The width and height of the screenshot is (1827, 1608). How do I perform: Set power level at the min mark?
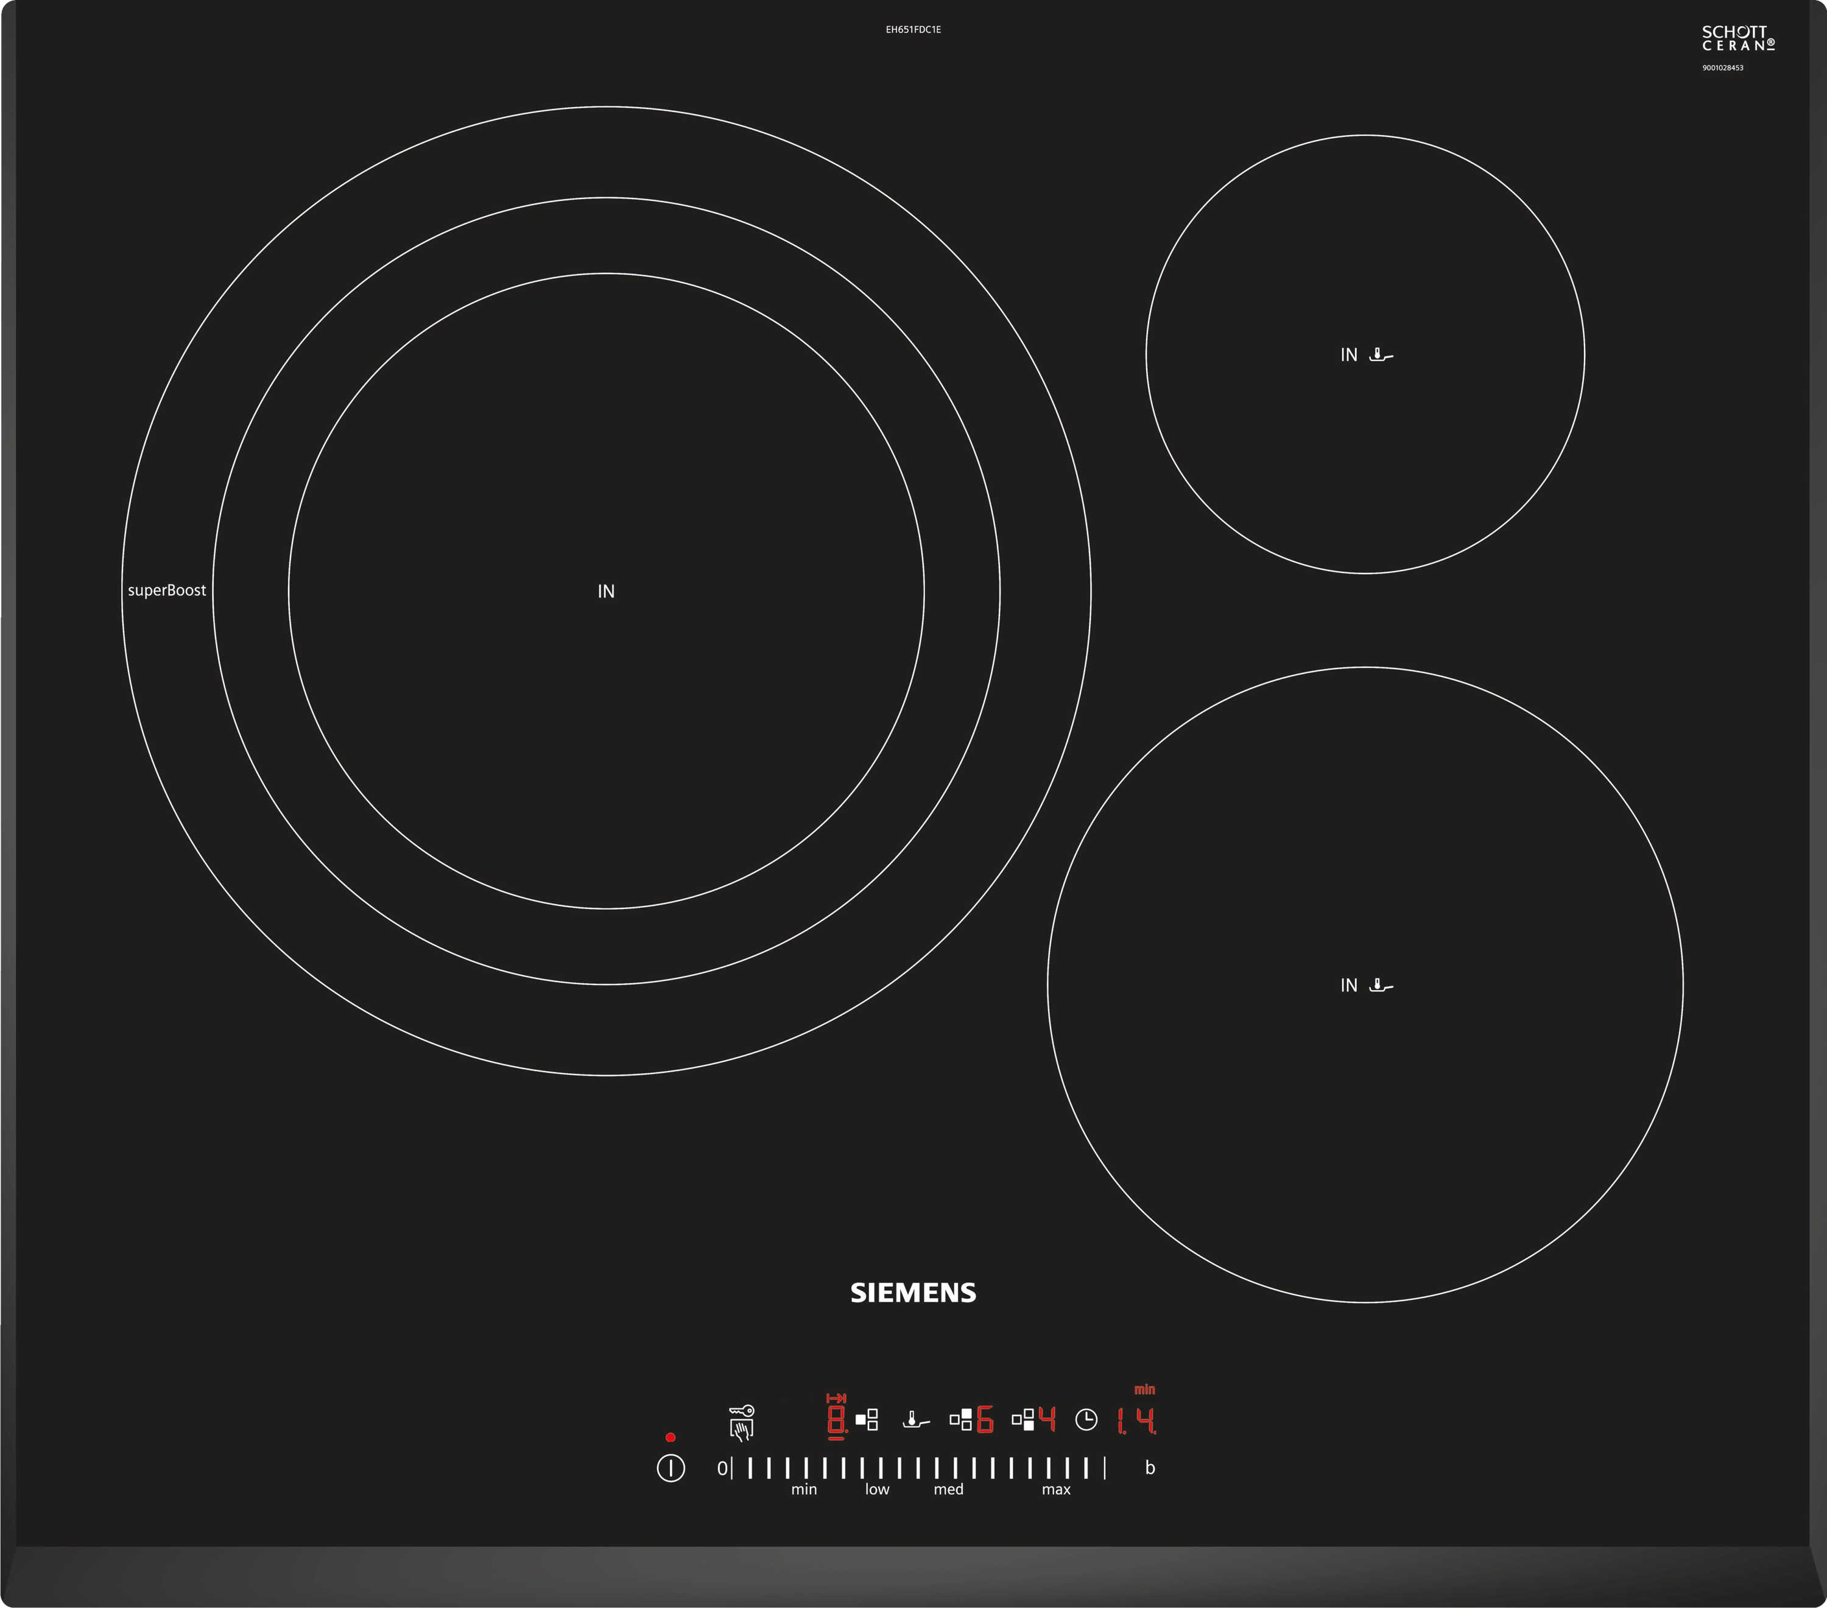click(805, 1468)
